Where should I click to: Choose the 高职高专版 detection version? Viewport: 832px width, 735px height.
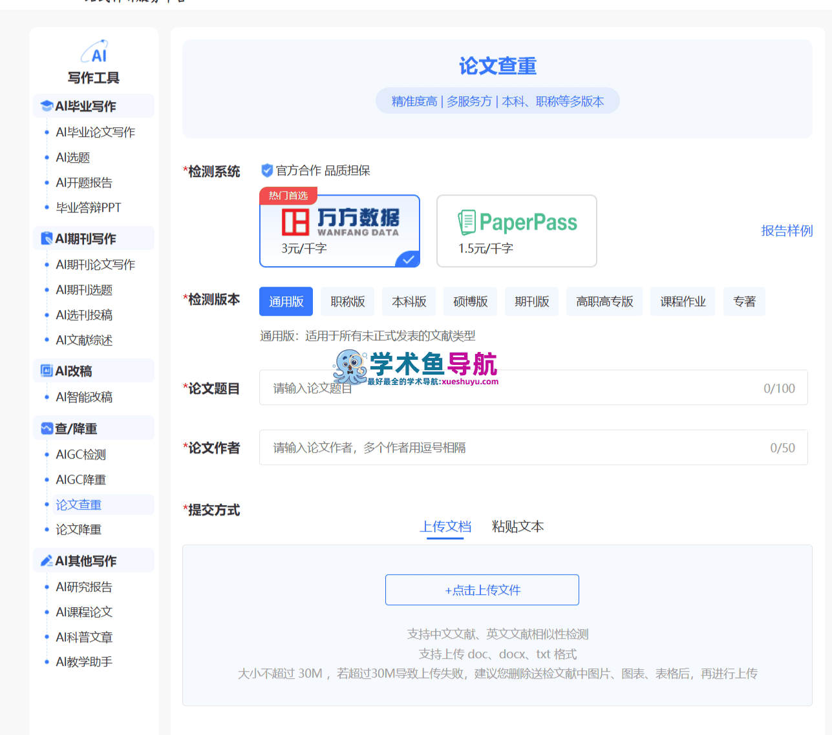coord(604,302)
